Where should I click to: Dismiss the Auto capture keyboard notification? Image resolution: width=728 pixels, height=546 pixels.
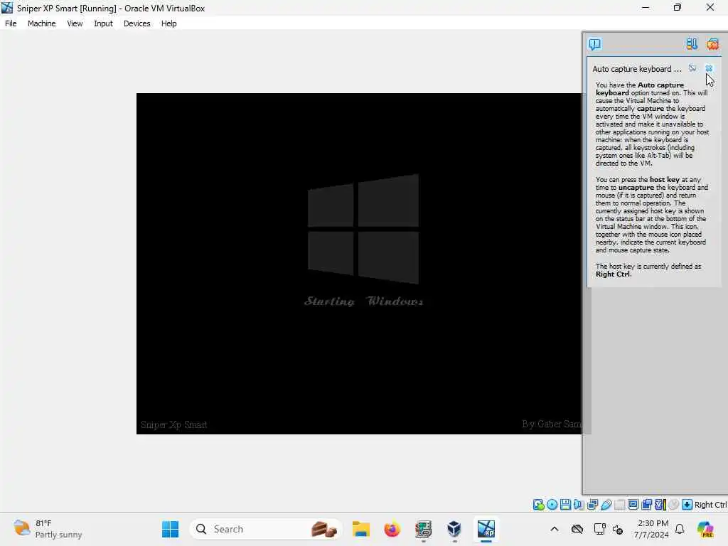(x=709, y=68)
